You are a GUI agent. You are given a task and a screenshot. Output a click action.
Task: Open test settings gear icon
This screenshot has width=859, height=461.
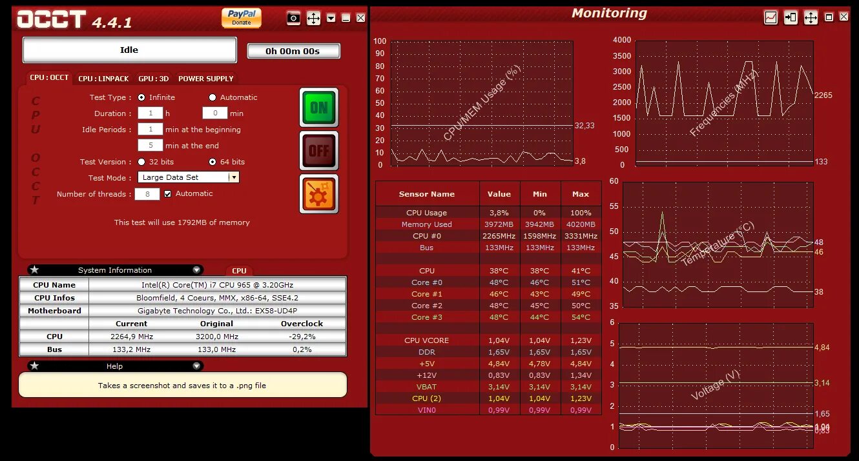click(x=319, y=193)
